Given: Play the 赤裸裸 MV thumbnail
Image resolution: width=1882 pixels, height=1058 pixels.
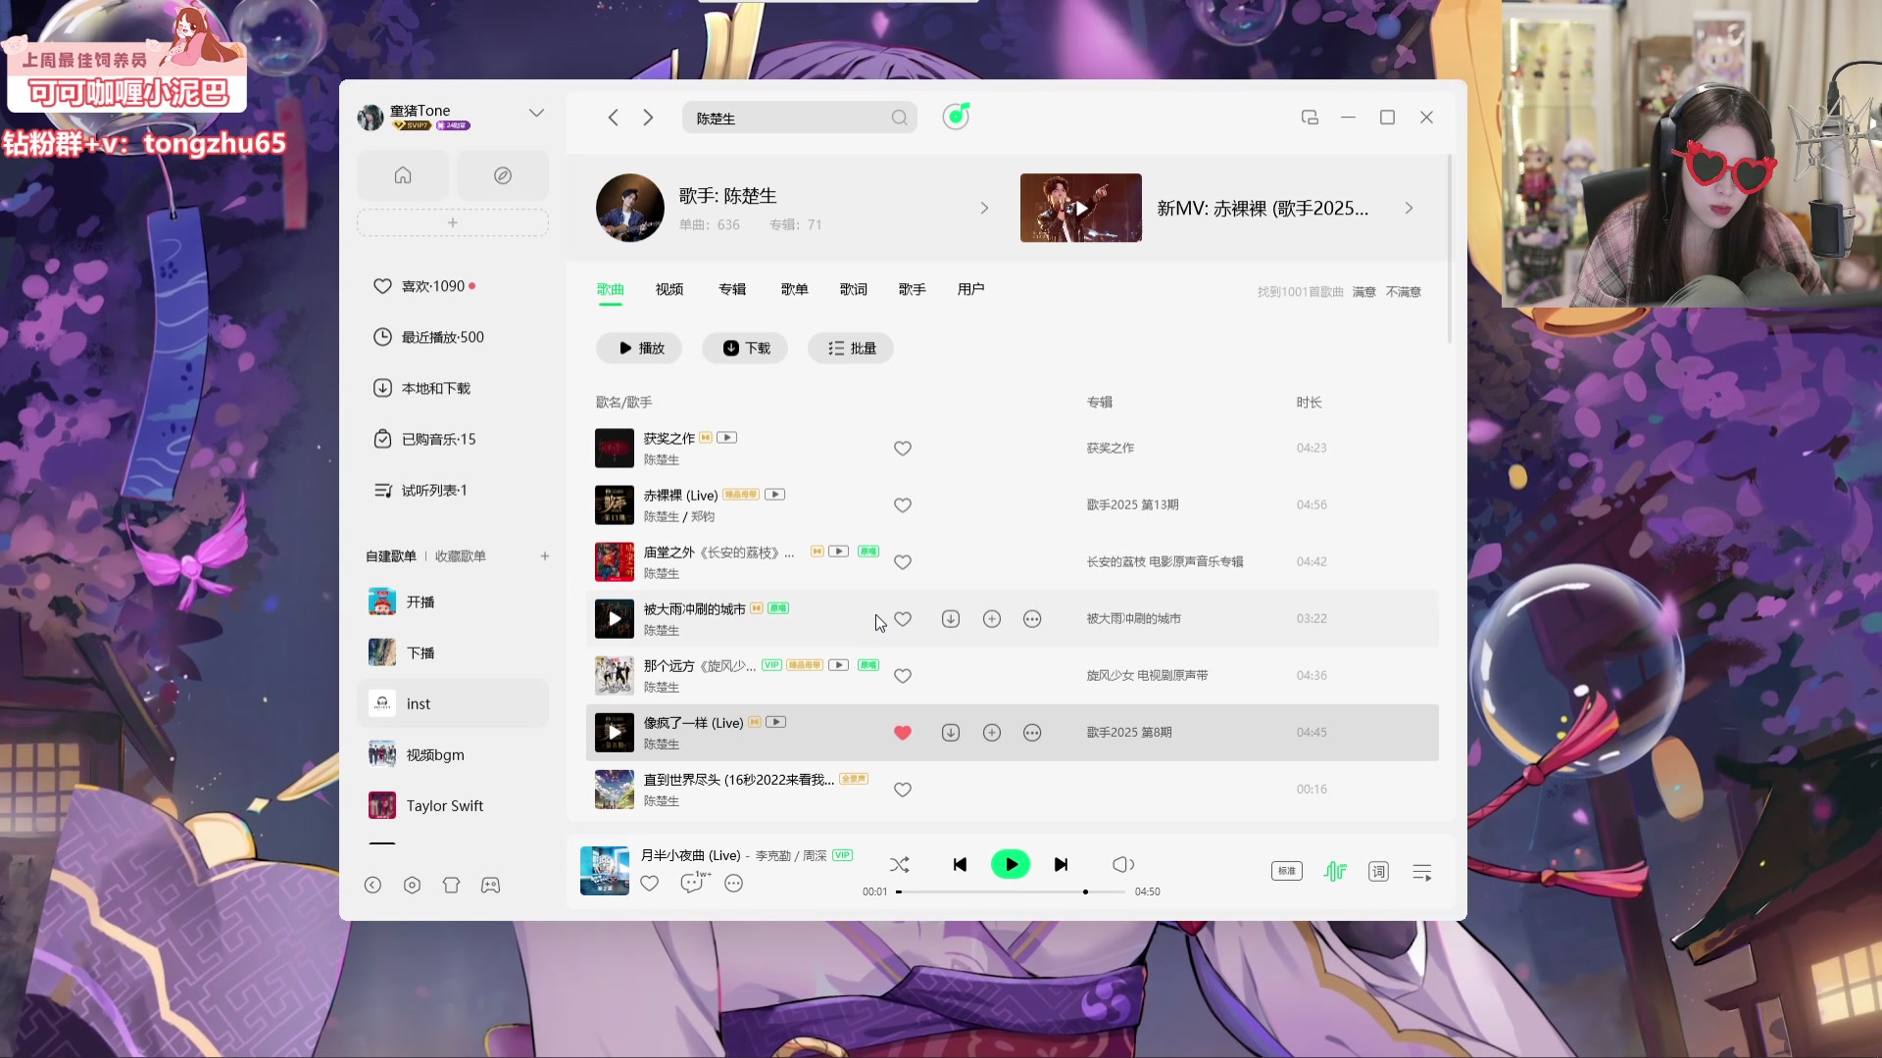Looking at the screenshot, I should pos(1080,208).
